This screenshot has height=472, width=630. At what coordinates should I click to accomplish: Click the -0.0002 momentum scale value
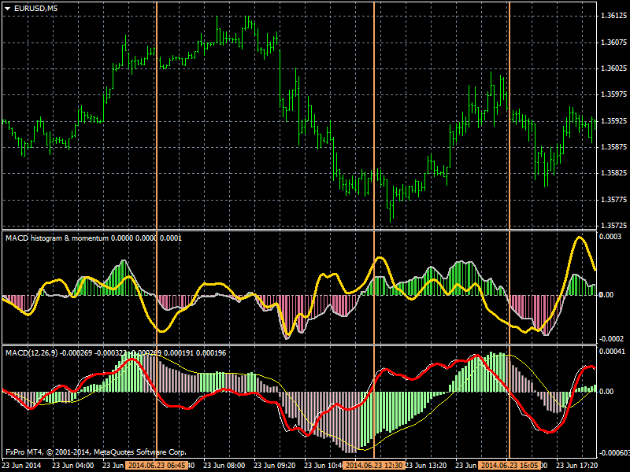(x=611, y=339)
